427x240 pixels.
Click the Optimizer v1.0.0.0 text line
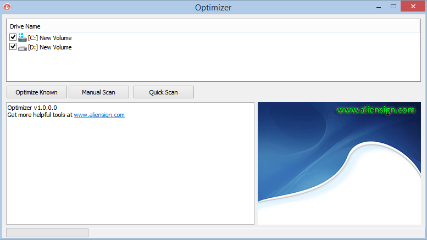(x=32, y=108)
